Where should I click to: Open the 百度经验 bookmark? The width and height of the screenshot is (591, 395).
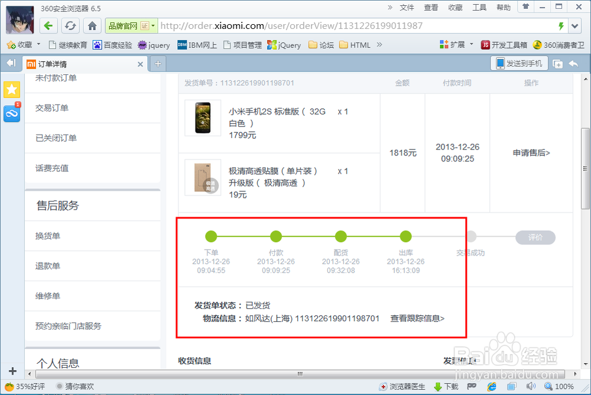(x=112, y=45)
